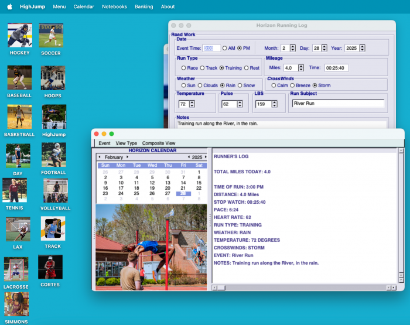Go to next month after February
This screenshot has height=325, width=410.
coord(128,157)
